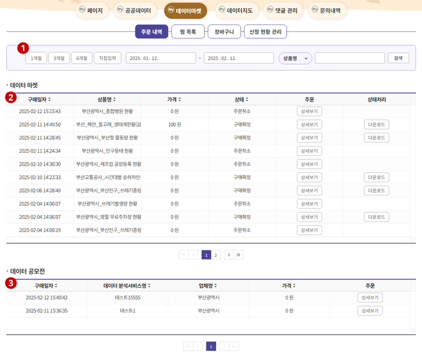Image resolution: width=422 pixels, height=361 pixels.
Task: Open the My 문의내역 tab
Action: (327, 11)
